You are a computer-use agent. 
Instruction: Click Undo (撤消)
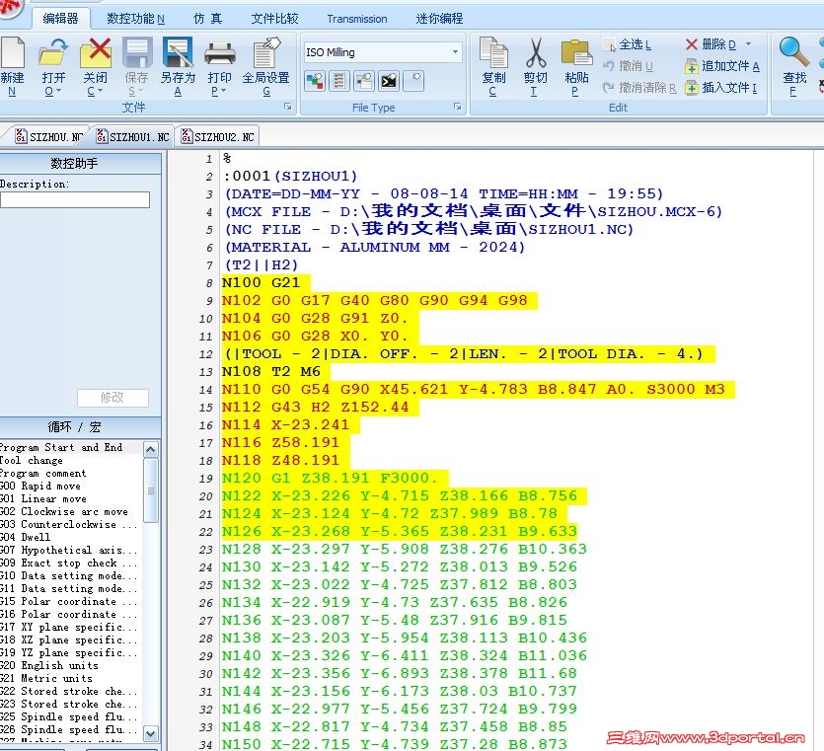628,66
